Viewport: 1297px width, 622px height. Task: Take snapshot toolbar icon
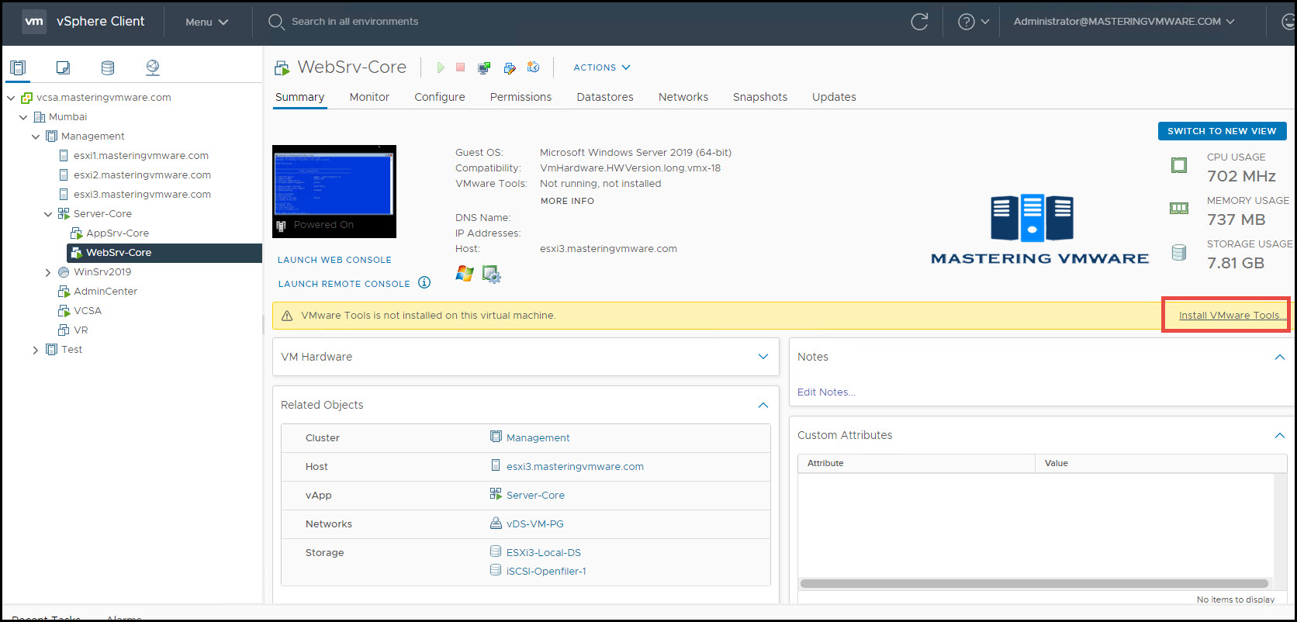[x=534, y=67]
